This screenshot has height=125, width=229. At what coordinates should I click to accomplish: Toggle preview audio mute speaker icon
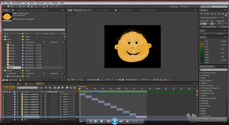(219, 14)
